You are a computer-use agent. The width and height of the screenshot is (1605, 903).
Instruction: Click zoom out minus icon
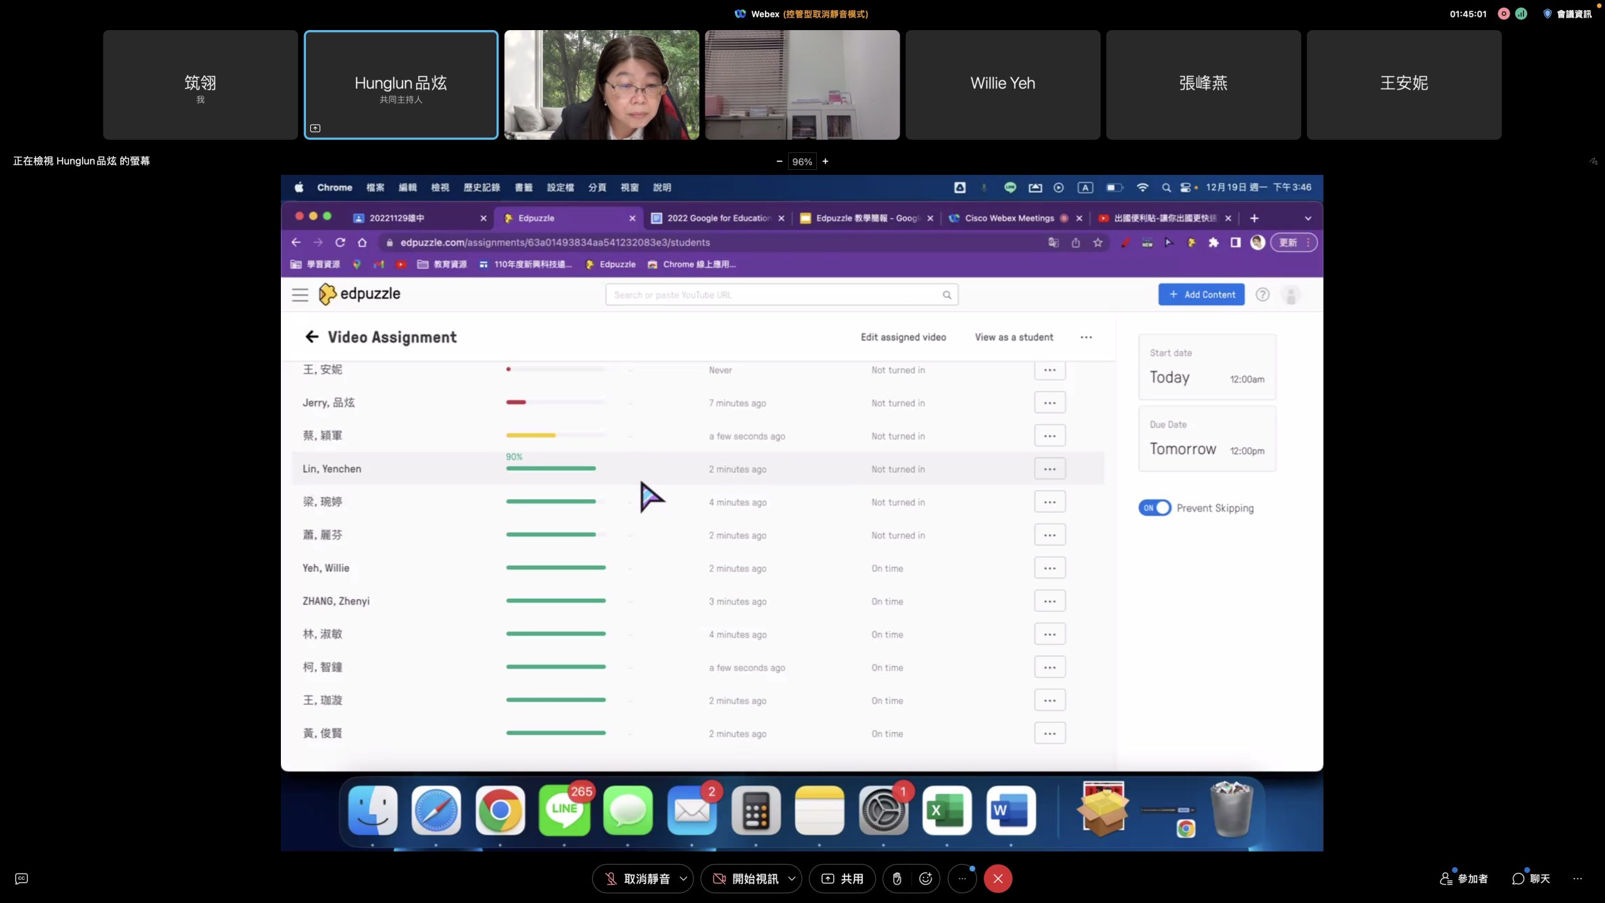pos(779,161)
